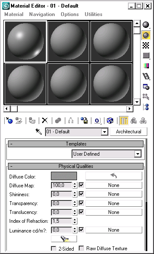Click the Sample UV Tiling icon
The image size is (154, 254).
(x=146, y=56)
